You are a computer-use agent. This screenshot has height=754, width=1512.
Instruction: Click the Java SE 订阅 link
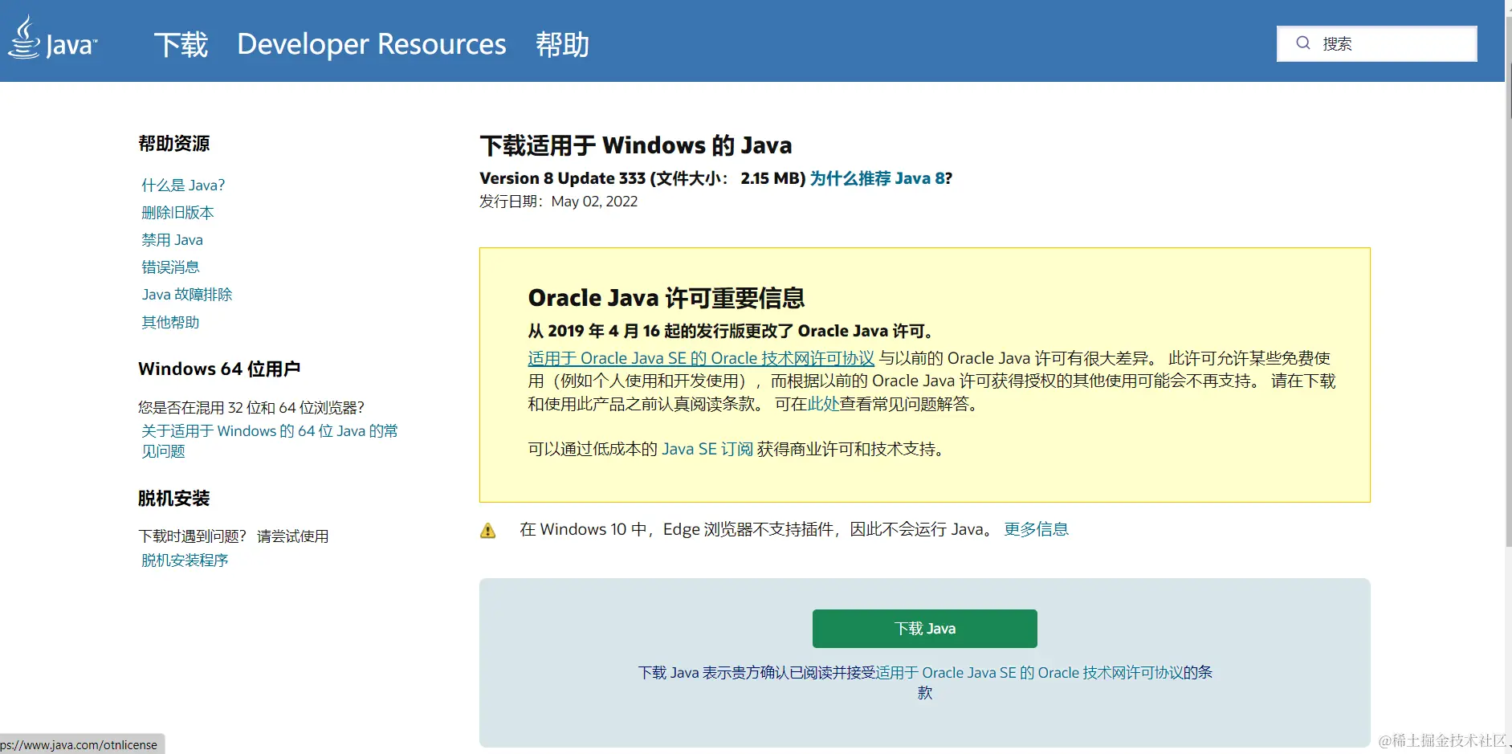coord(707,449)
